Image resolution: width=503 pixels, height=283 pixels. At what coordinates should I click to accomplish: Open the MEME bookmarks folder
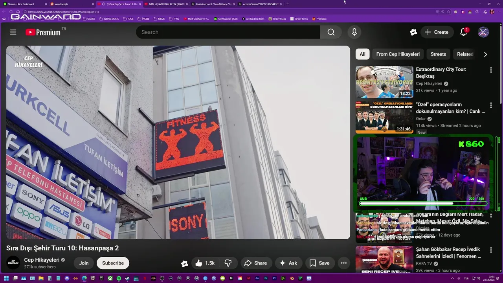point(159,18)
